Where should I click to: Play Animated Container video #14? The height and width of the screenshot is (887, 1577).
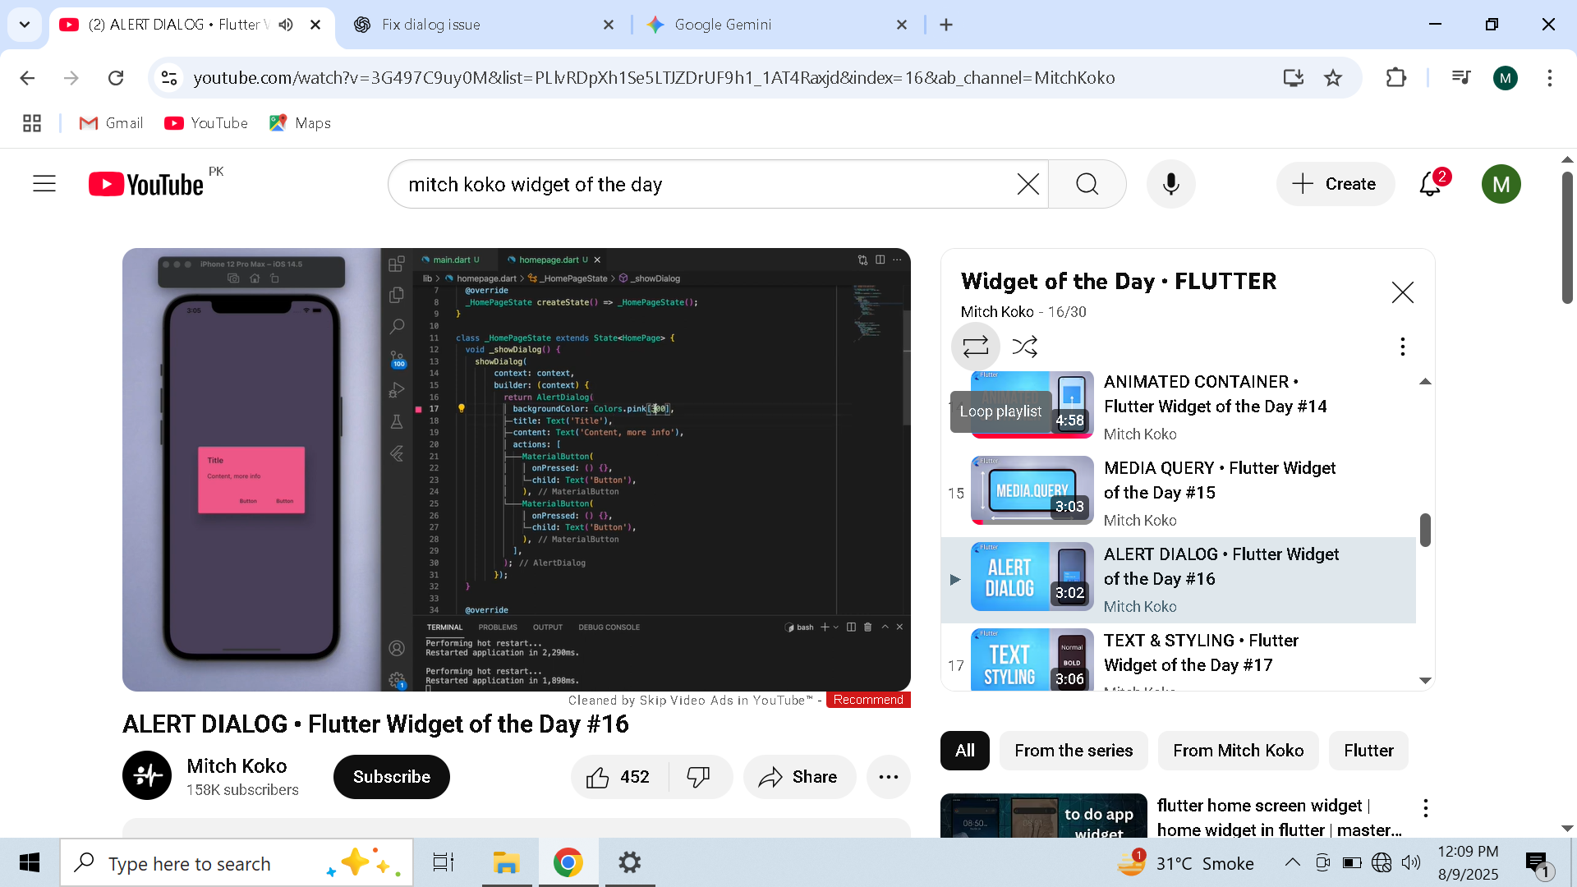pos(1180,407)
